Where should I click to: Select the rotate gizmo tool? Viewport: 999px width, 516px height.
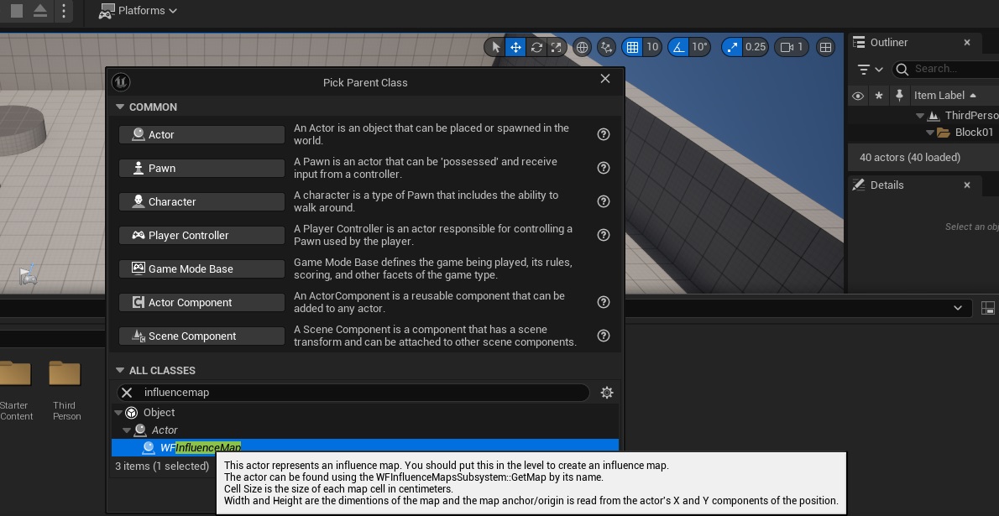pyautogui.click(x=536, y=47)
